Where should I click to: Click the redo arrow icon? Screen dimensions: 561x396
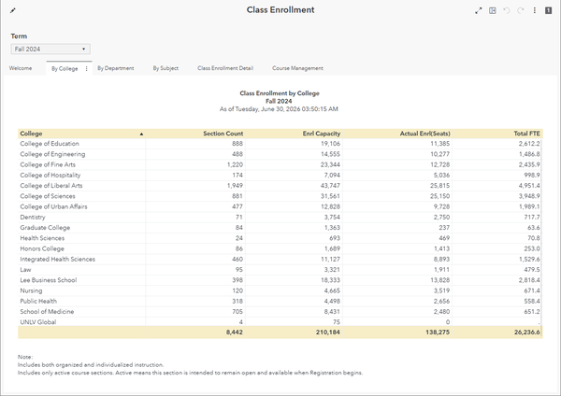pos(521,10)
